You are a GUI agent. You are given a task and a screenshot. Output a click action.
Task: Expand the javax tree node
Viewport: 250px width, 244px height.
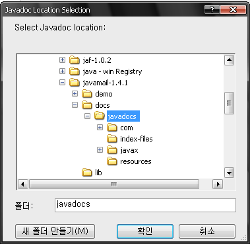tap(100, 150)
